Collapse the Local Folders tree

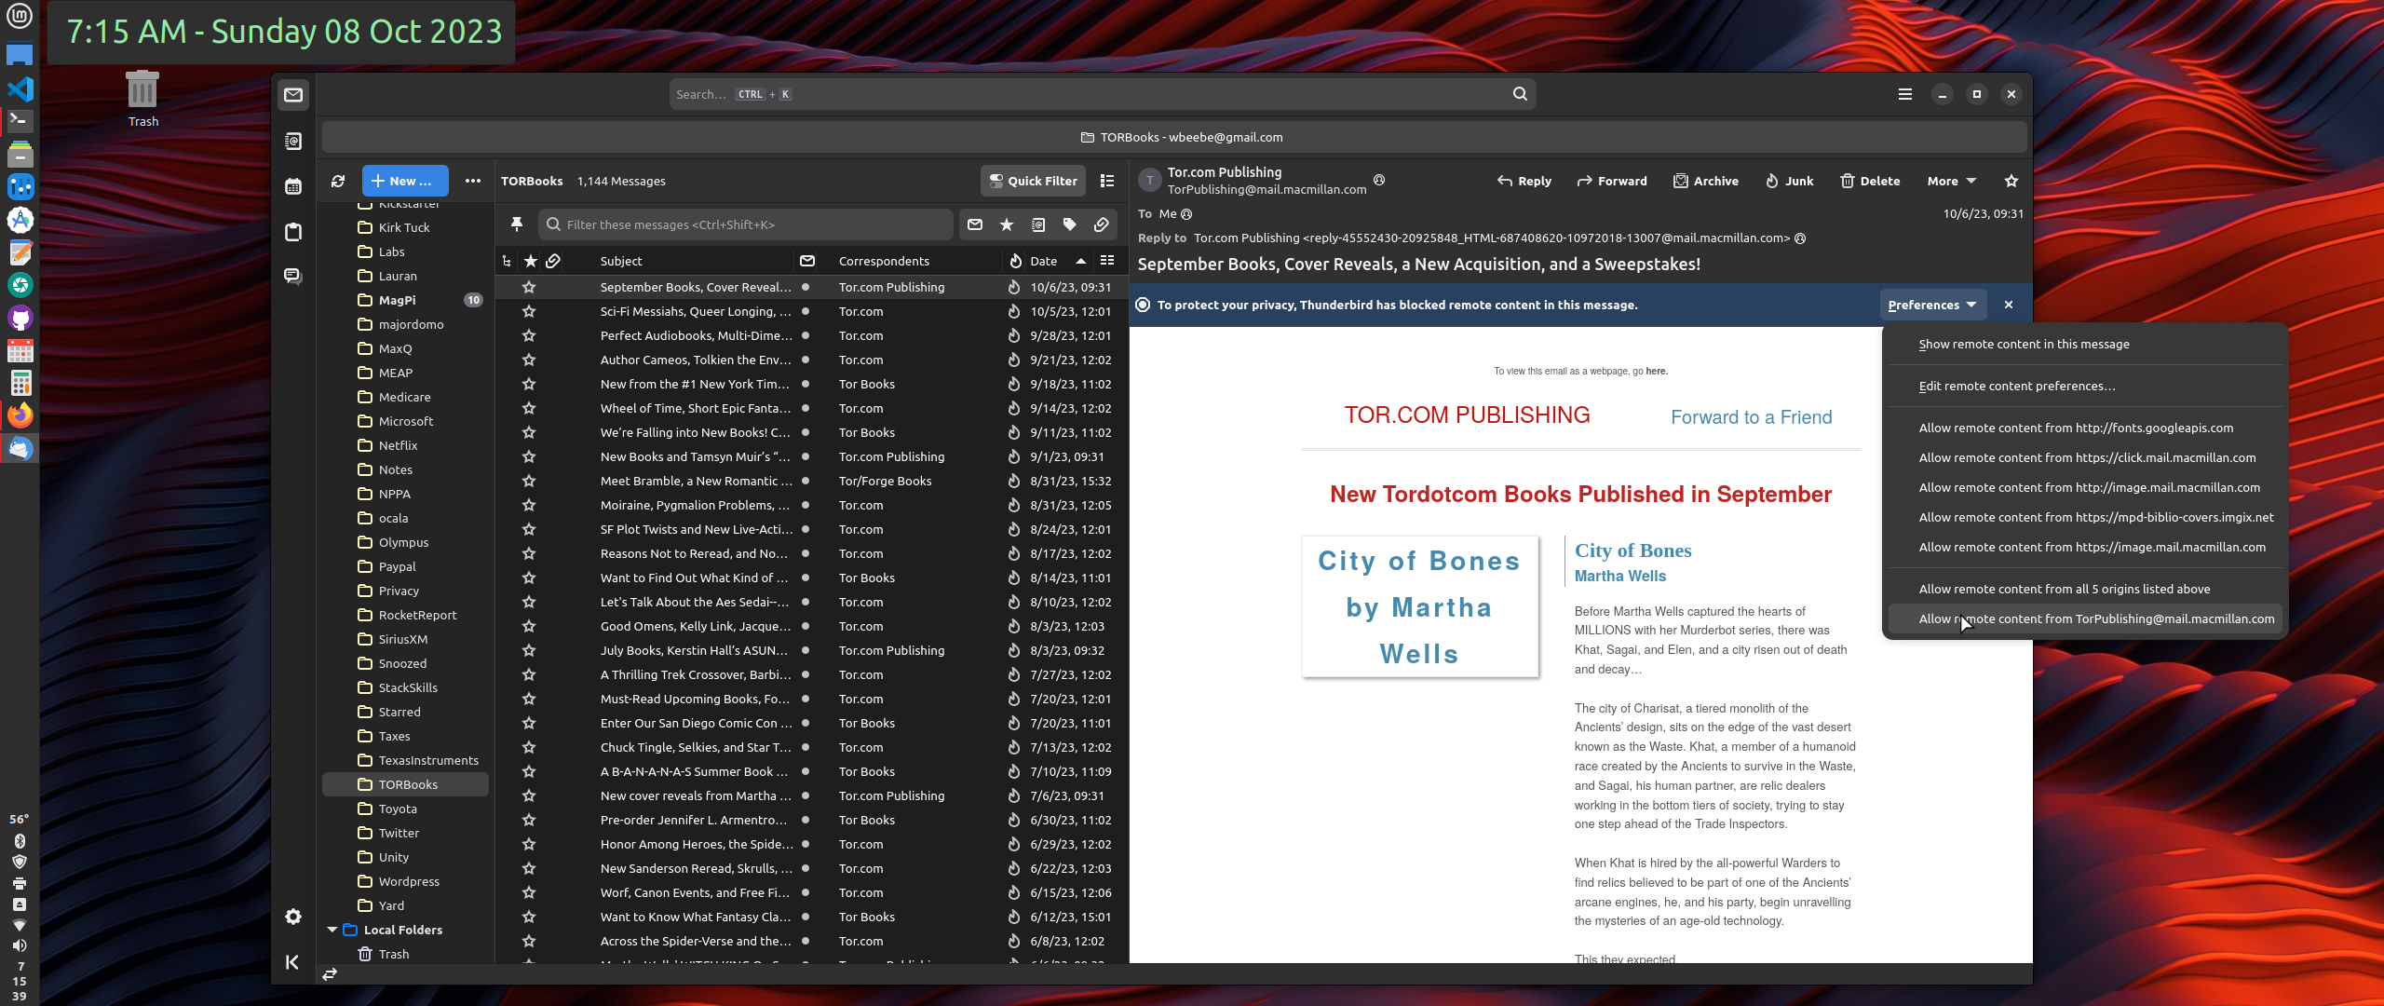pos(332,930)
